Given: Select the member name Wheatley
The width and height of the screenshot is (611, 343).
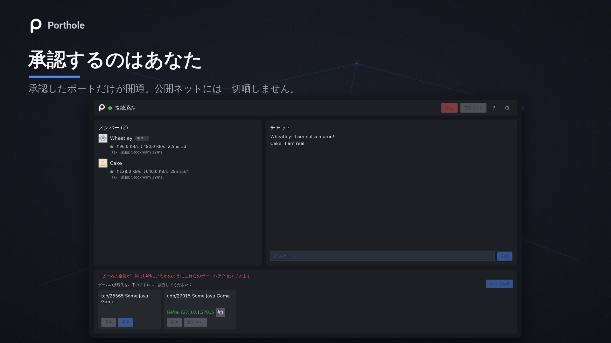Looking at the screenshot, I should (x=121, y=138).
